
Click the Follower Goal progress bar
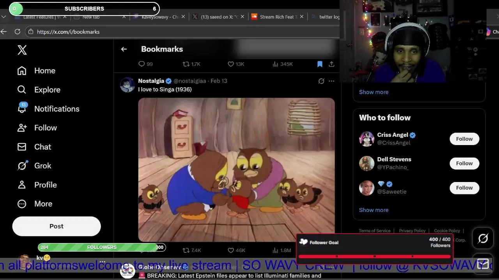tap(375, 256)
